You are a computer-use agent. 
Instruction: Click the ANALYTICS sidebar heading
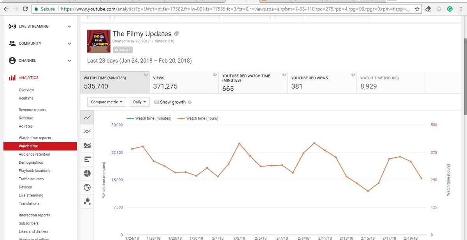[x=29, y=78]
